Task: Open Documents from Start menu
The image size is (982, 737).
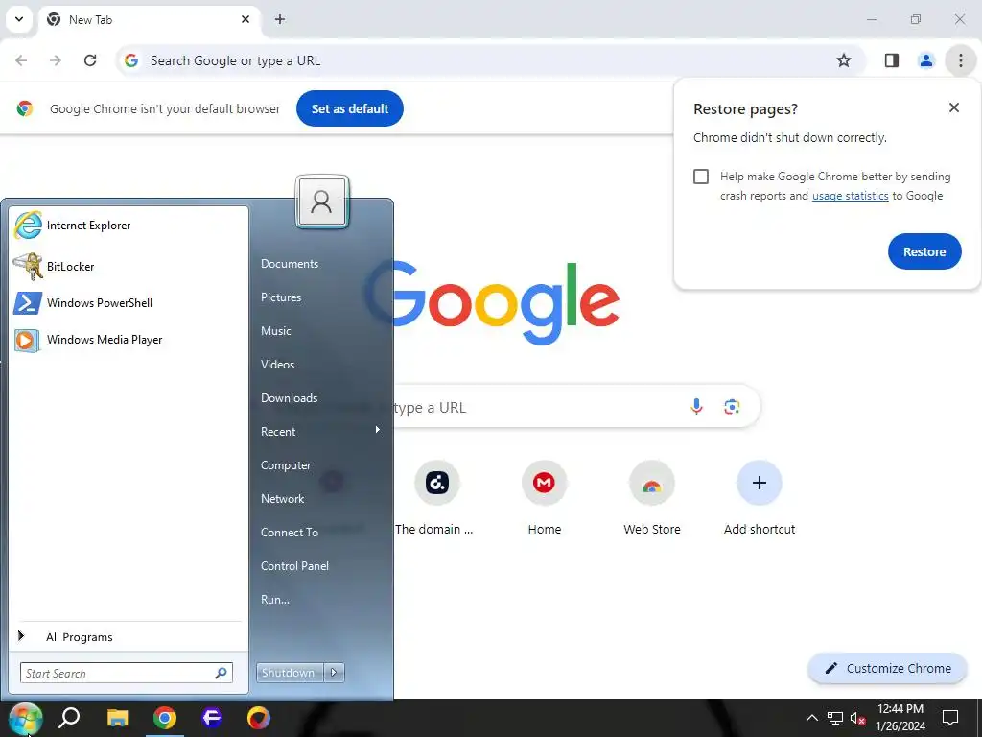Action: [x=290, y=264]
